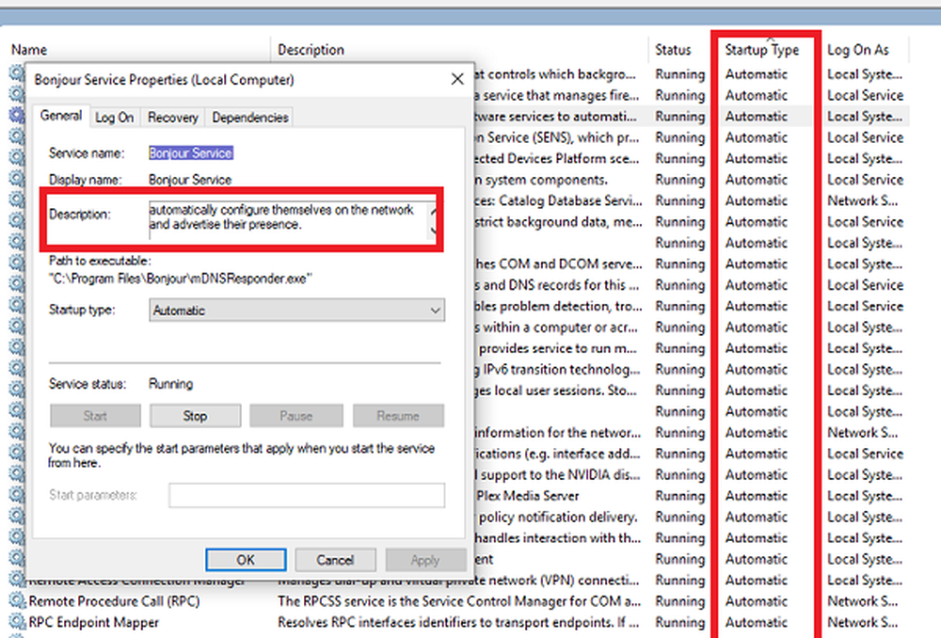Click the Description column header
This screenshot has height=638, width=941.
pyautogui.click(x=311, y=50)
